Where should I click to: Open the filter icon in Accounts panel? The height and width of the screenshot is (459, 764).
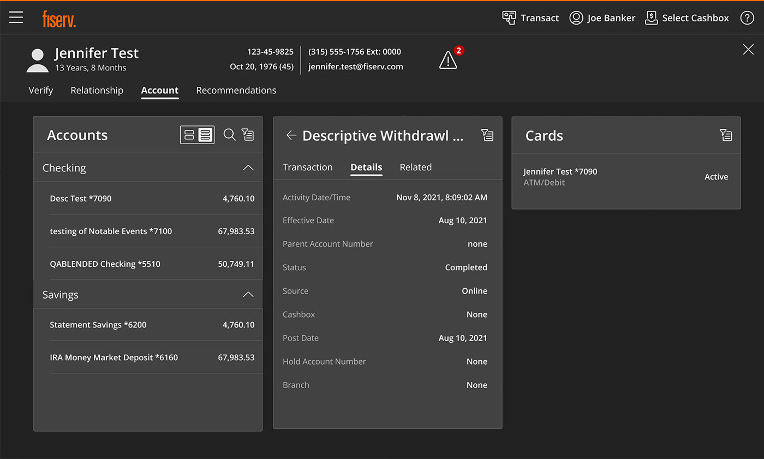(x=248, y=135)
